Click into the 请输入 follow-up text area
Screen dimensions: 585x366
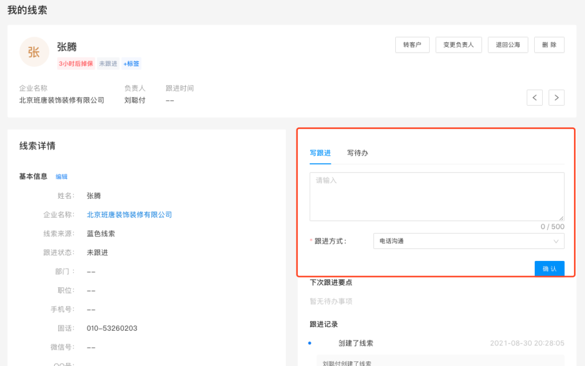click(x=436, y=196)
